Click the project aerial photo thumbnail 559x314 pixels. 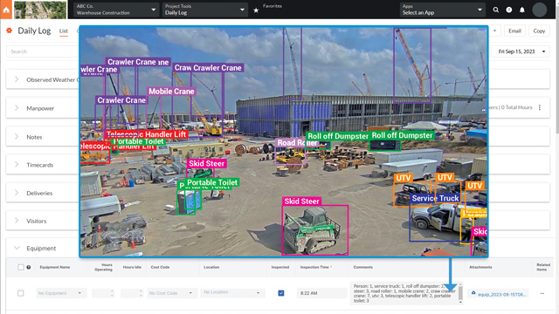point(40,10)
